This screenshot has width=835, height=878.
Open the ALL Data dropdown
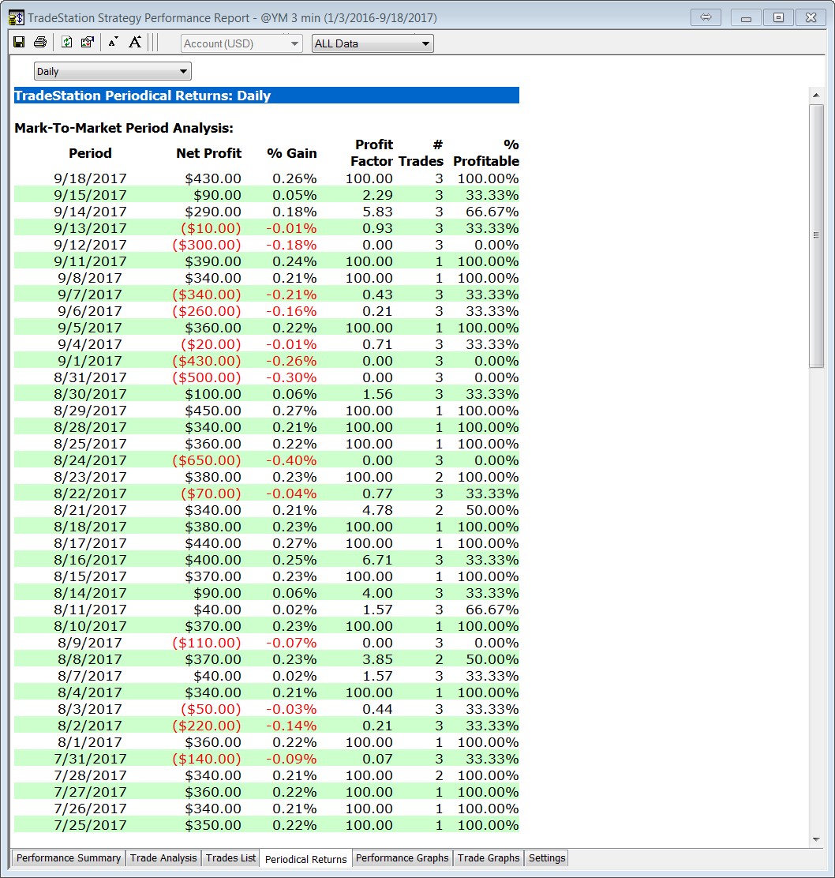(373, 43)
